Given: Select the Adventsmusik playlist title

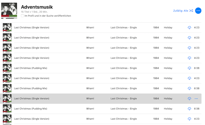Looking at the screenshot, I should (x=37, y=7).
